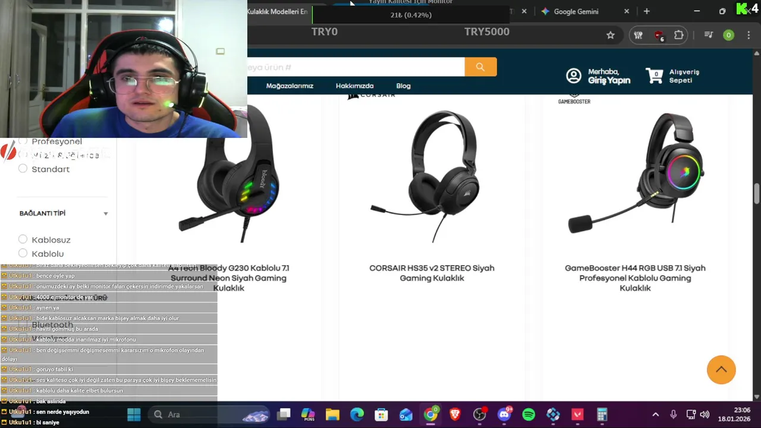This screenshot has height=428, width=761.
Task: Open the shopping cart icon
Action: point(655,76)
